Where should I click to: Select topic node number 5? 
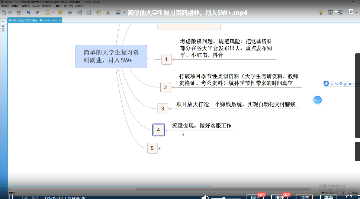tap(152, 148)
